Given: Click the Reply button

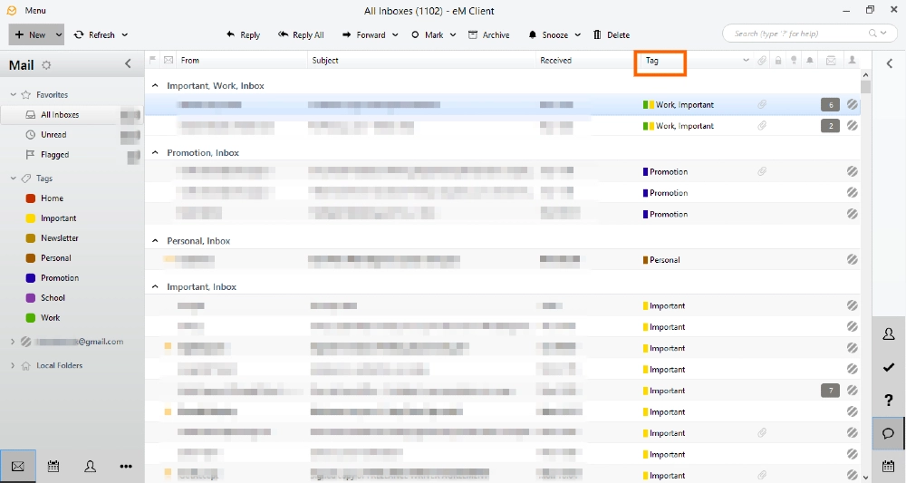Looking at the screenshot, I should [243, 34].
